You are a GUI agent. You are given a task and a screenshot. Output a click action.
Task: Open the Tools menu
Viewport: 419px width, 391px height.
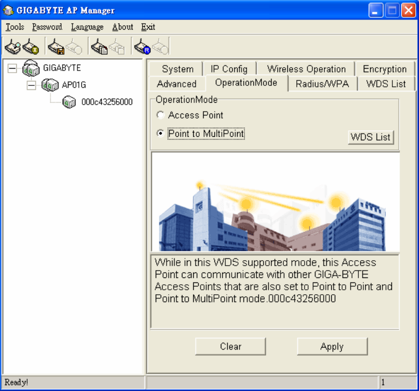[15, 27]
